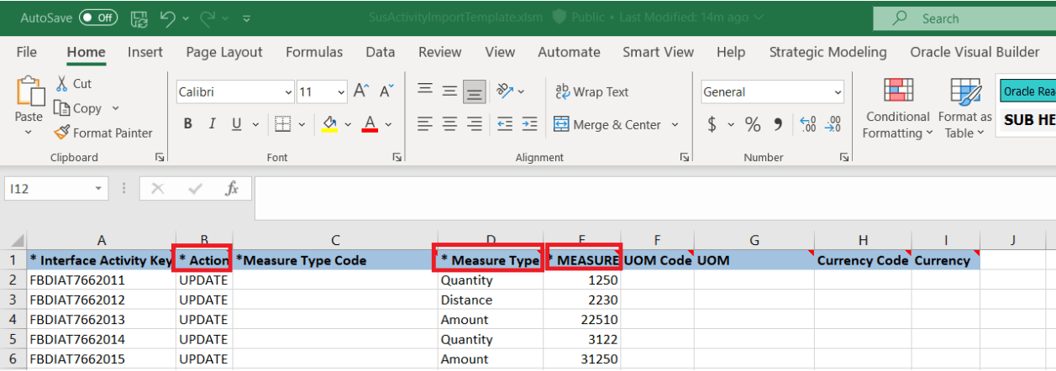Click the Borders icon

click(x=282, y=124)
